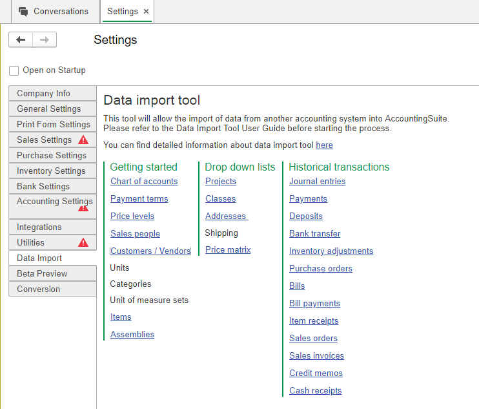Viewport: 479px width, 409px height.
Task: Open Bill payments import link
Action: pyautogui.click(x=314, y=303)
